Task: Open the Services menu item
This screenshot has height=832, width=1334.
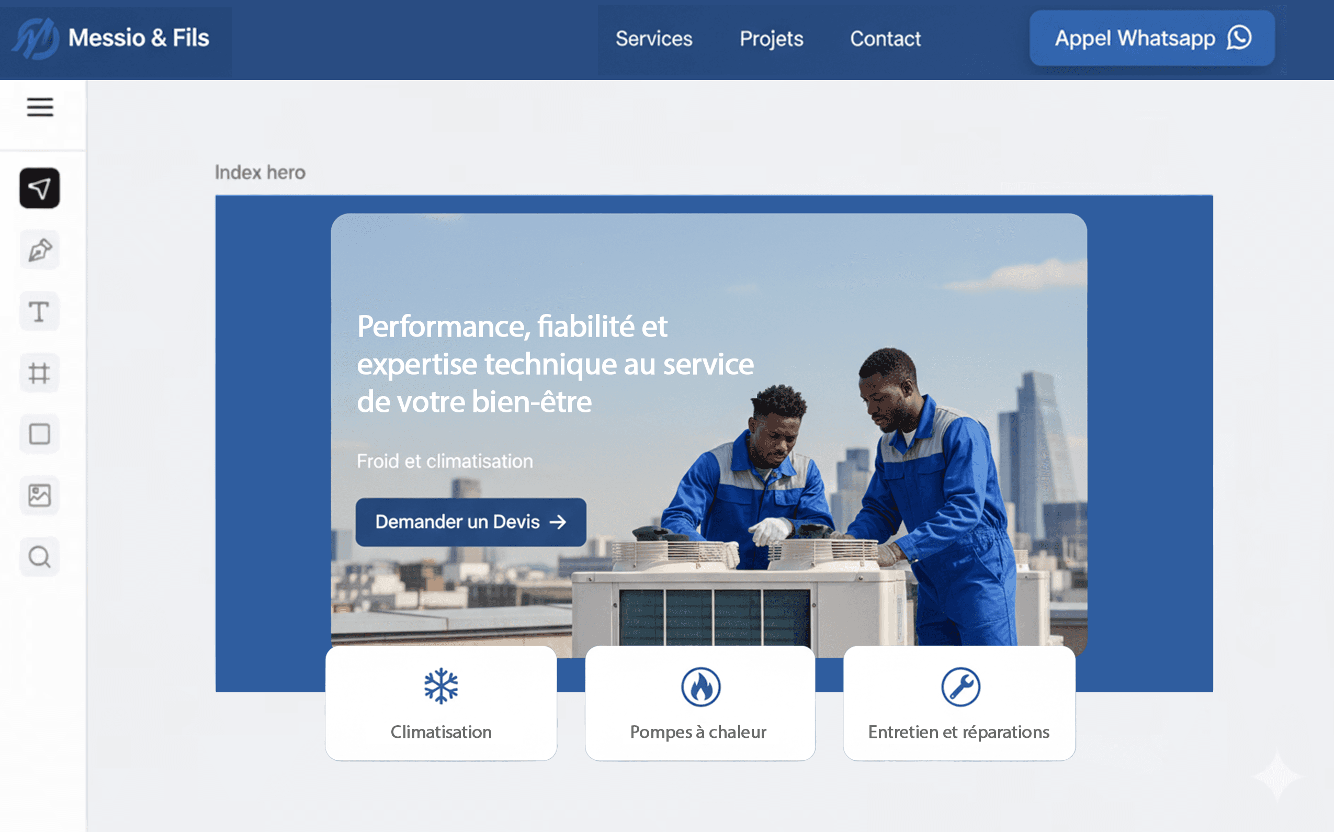Action: 653,39
